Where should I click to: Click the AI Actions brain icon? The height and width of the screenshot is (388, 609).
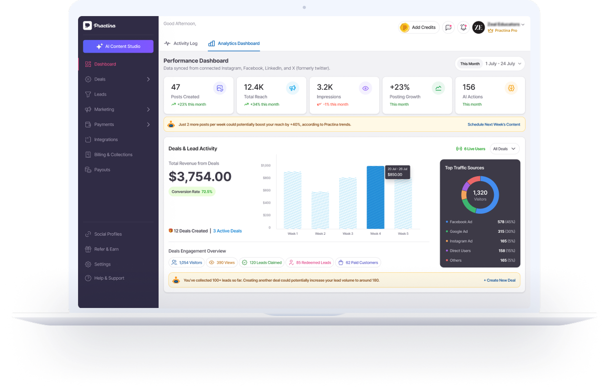(511, 88)
